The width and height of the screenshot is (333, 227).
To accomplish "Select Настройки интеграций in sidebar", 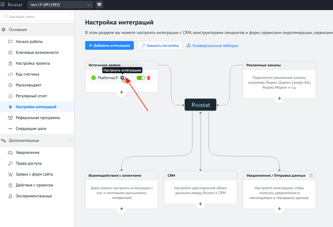I will [37, 107].
